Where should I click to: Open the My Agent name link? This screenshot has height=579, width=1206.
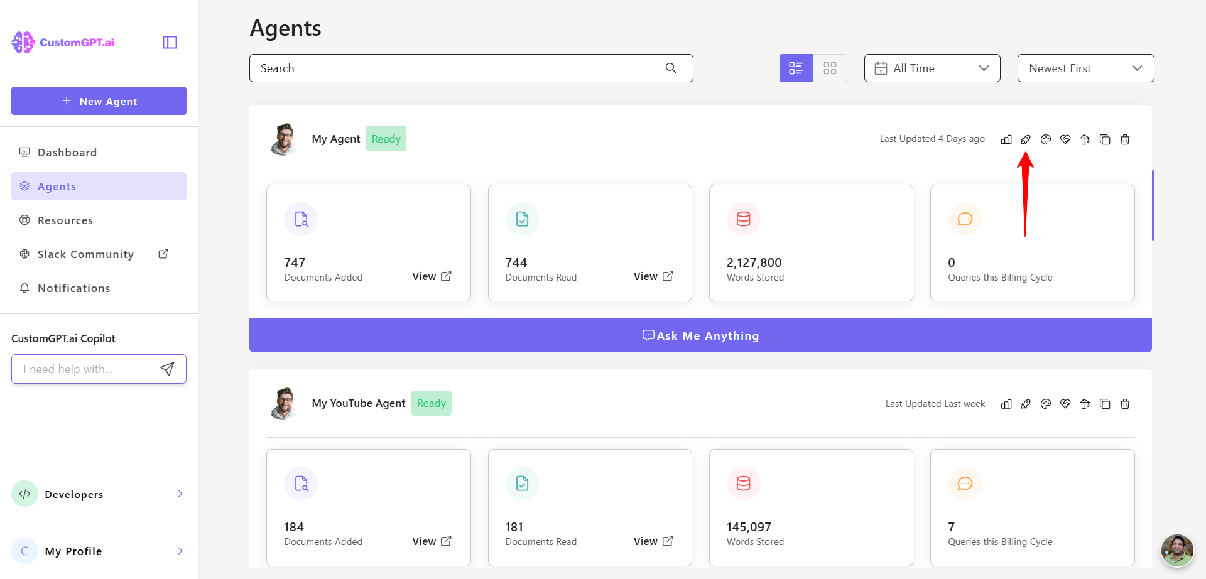pyautogui.click(x=336, y=139)
